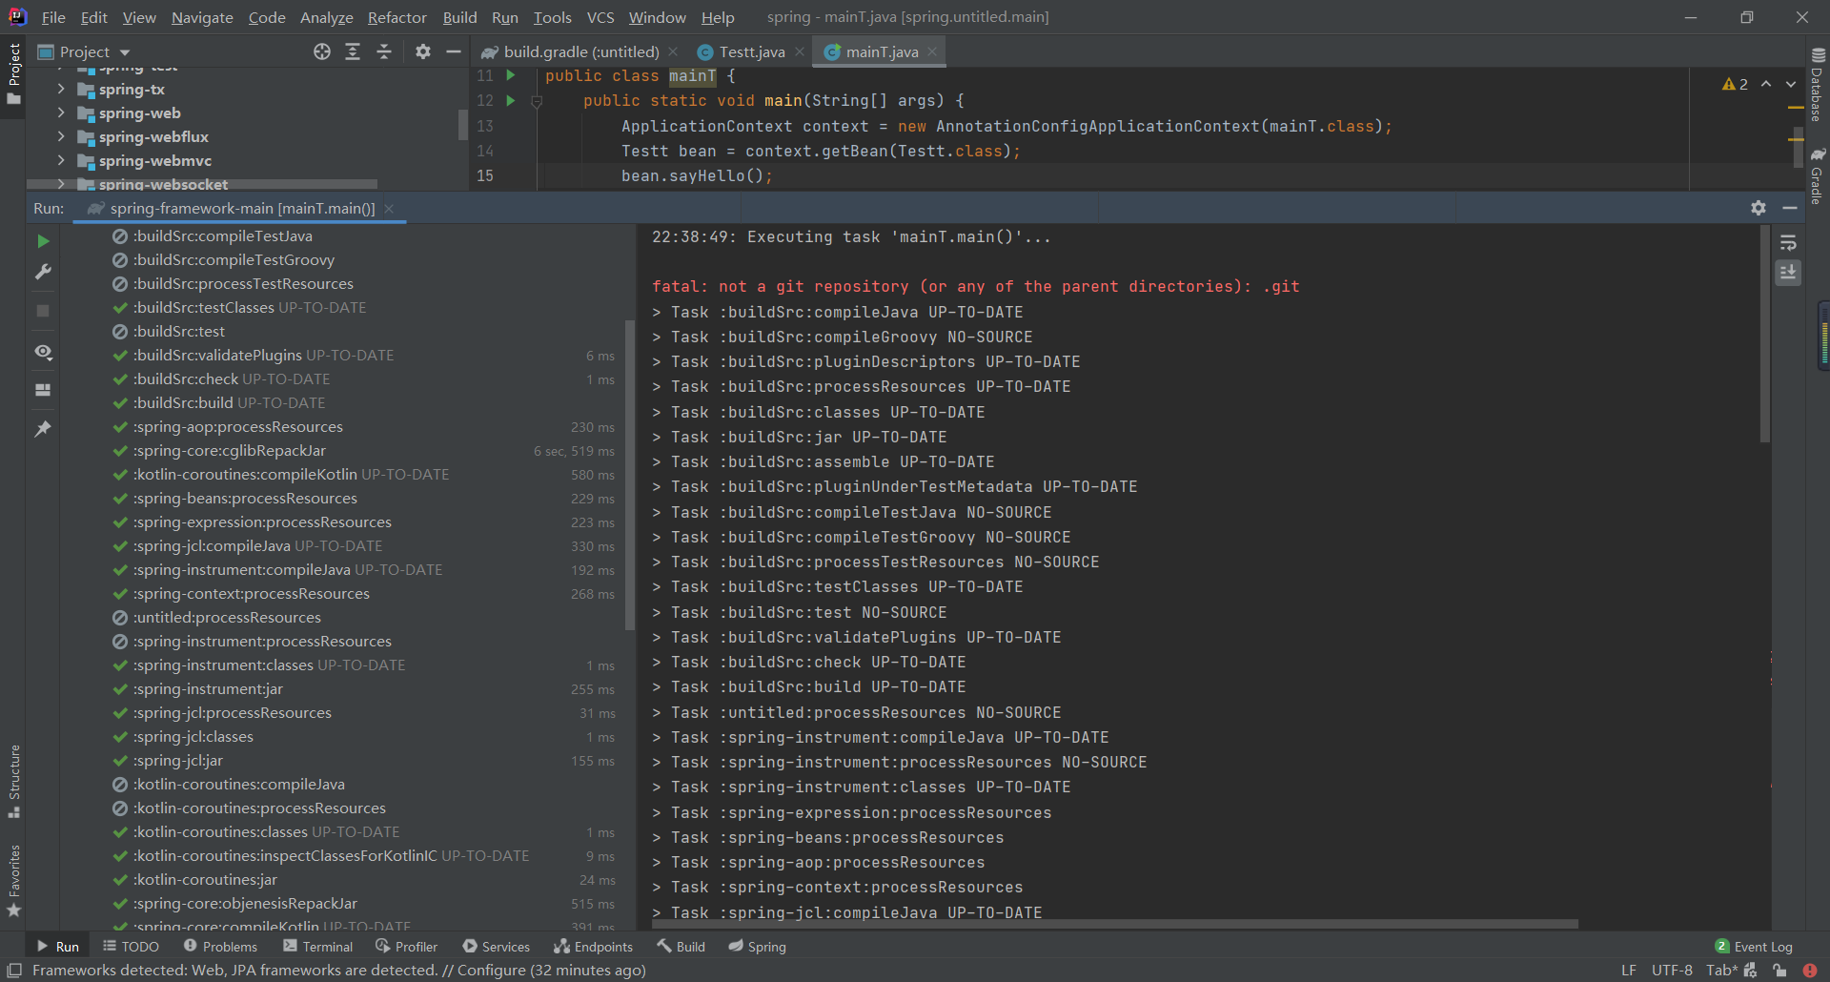The width and height of the screenshot is (1830, 982).
Task: Click the lock icon in status bar
Action: [1779, 971]
